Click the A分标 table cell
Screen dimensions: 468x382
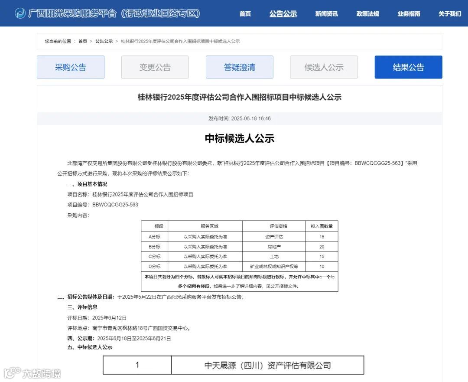coord(155,237)
